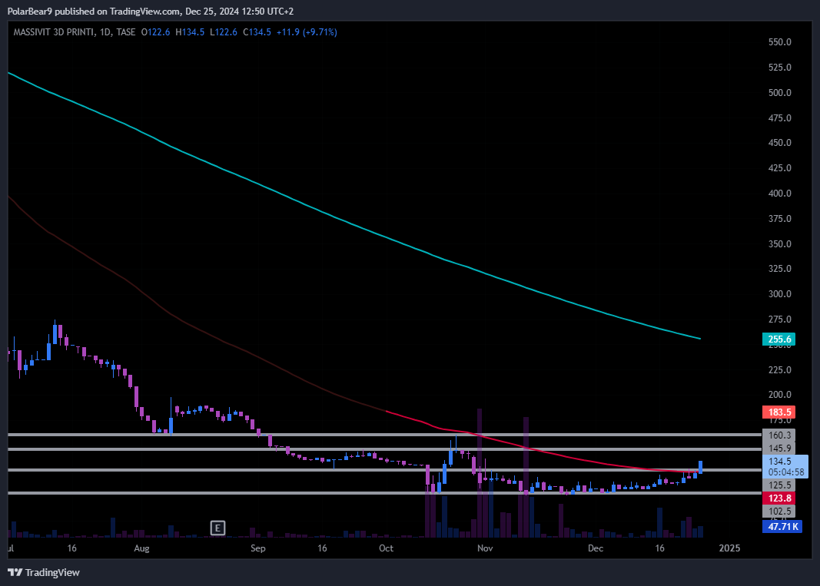Click the 183.5 red price label
This screenshot has height=586, width=820.
click(x=779, y=412)
